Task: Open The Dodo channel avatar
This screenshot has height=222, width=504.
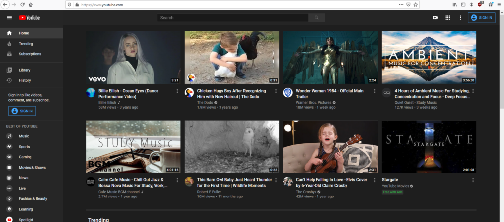Action: click(189, 93)
